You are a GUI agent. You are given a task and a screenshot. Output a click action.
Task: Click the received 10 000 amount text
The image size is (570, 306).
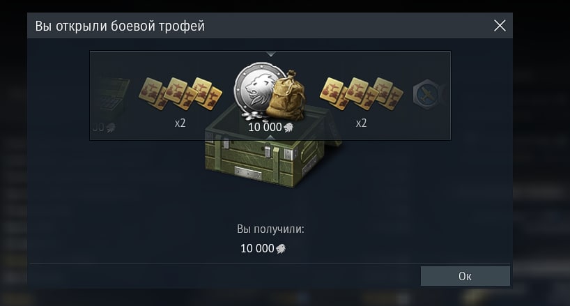[x=257, y=249]
